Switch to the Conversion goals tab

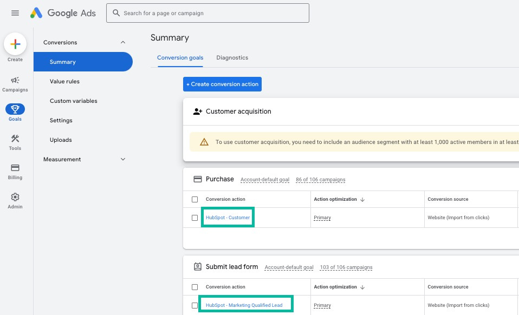click(x=180, y=57)
